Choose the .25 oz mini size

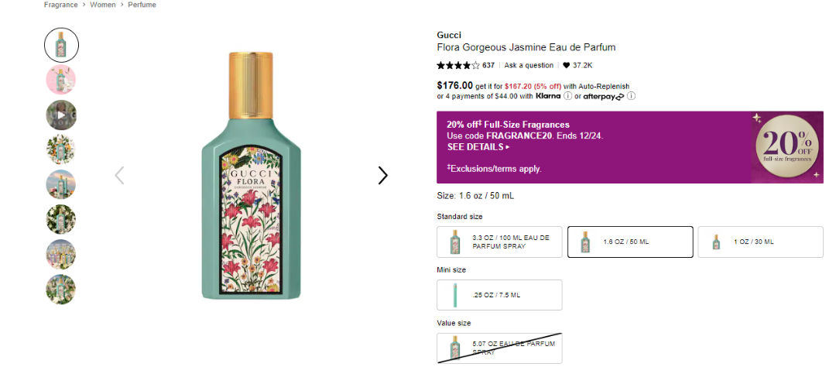pyautogui.click(x=499, y=295)
